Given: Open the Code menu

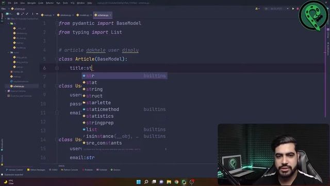Looking at the screenshot, I should coord(41,3).
